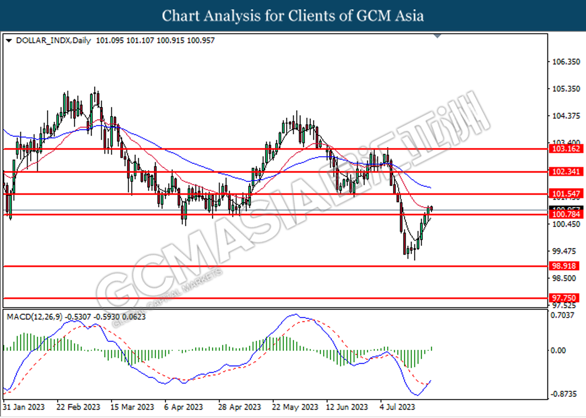Click the DOLLAR_INDX,Daily symbol title
The width and height of the screenshot is (586, 418).
tap(54, 41)
